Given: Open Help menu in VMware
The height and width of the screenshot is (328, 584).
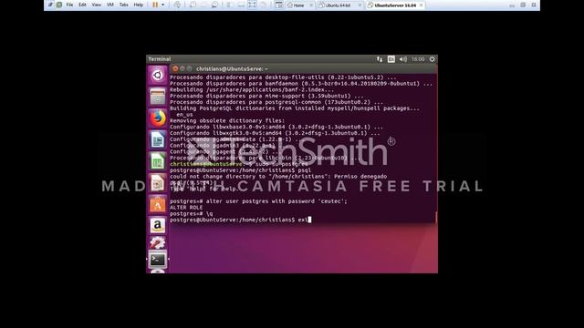Looking at the screenshot, I should click(138, 5).
